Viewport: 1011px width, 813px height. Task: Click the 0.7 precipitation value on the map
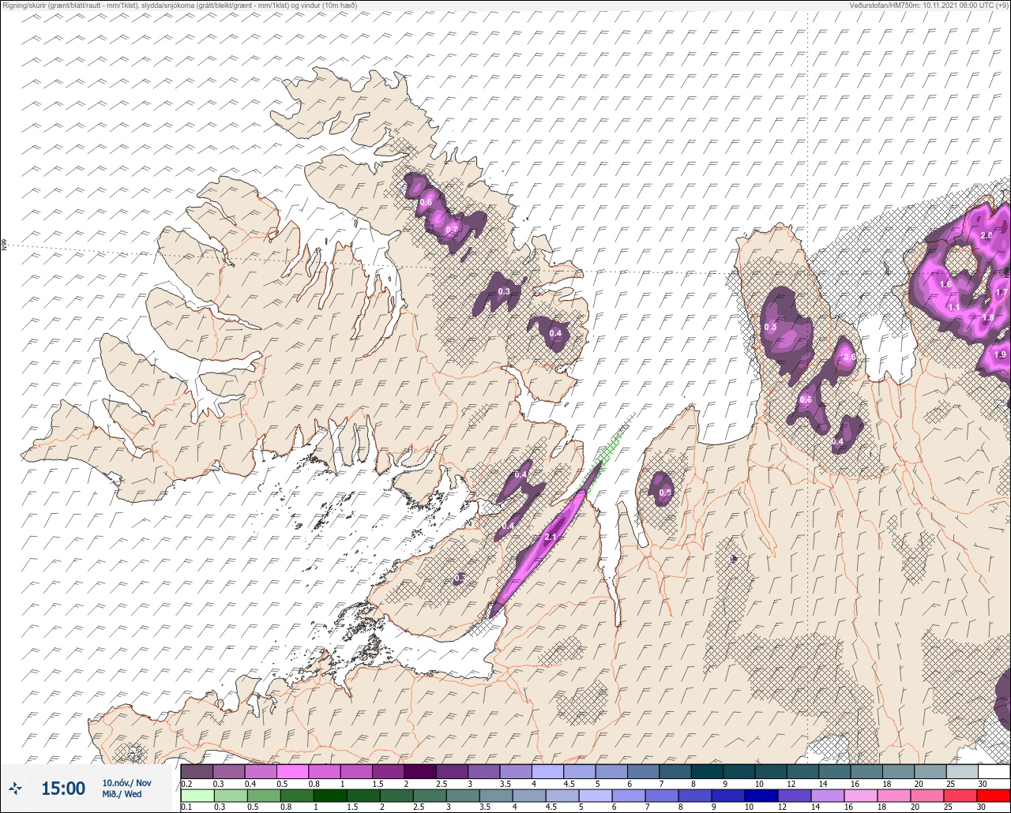(453, 230)
